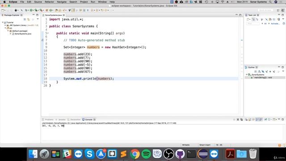Click the New Java Class green icon
The image size is (286, 161).
50,10
